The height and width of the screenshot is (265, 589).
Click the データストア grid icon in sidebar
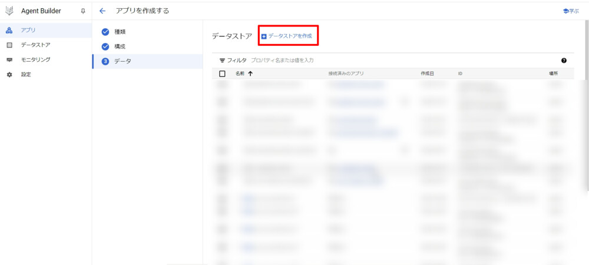(9, 45)
